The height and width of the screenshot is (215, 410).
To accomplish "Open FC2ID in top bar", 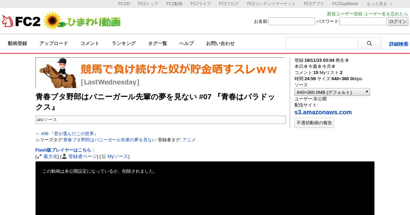I will [x=124, y=4].
